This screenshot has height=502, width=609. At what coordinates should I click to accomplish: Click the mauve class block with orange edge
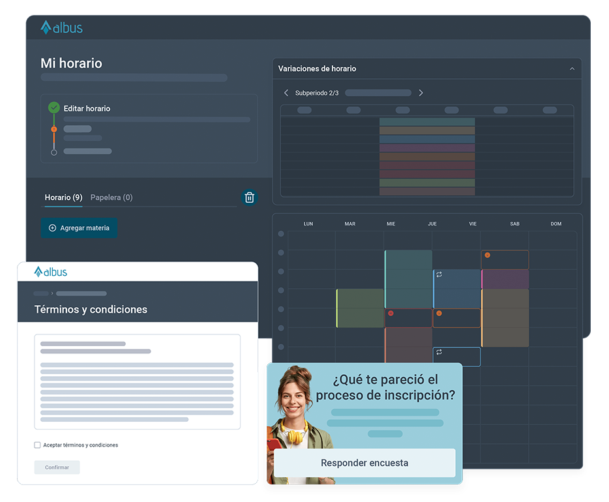408,345
